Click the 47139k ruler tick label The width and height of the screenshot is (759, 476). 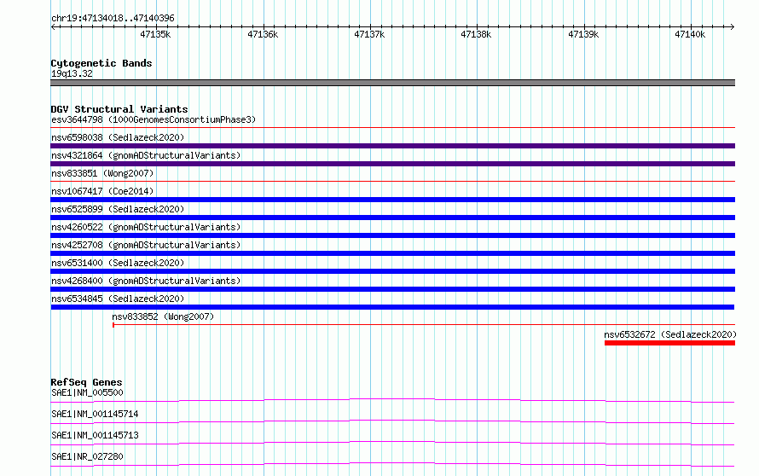coord(583,34)
